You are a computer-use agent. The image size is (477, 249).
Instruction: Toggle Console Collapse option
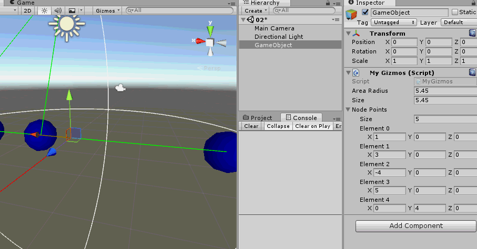click(x=278, y=126)
